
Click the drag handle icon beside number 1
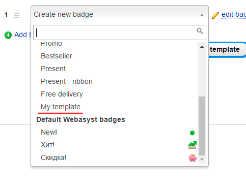pos(17,15)
